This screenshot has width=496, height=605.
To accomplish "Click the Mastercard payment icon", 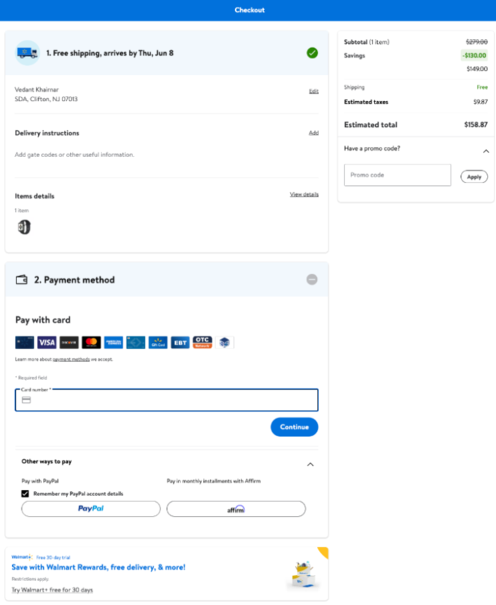I will tap(91, 342).
